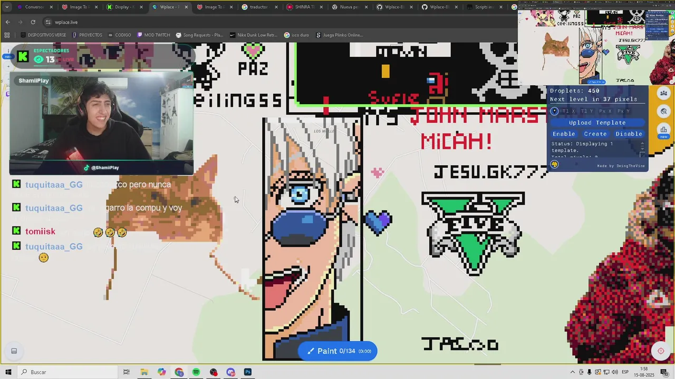Viewport: 675px width, 379px height.
Task: Open the Nike Dunk Low Retro bookmark
Action: click(x=254, y=35)
